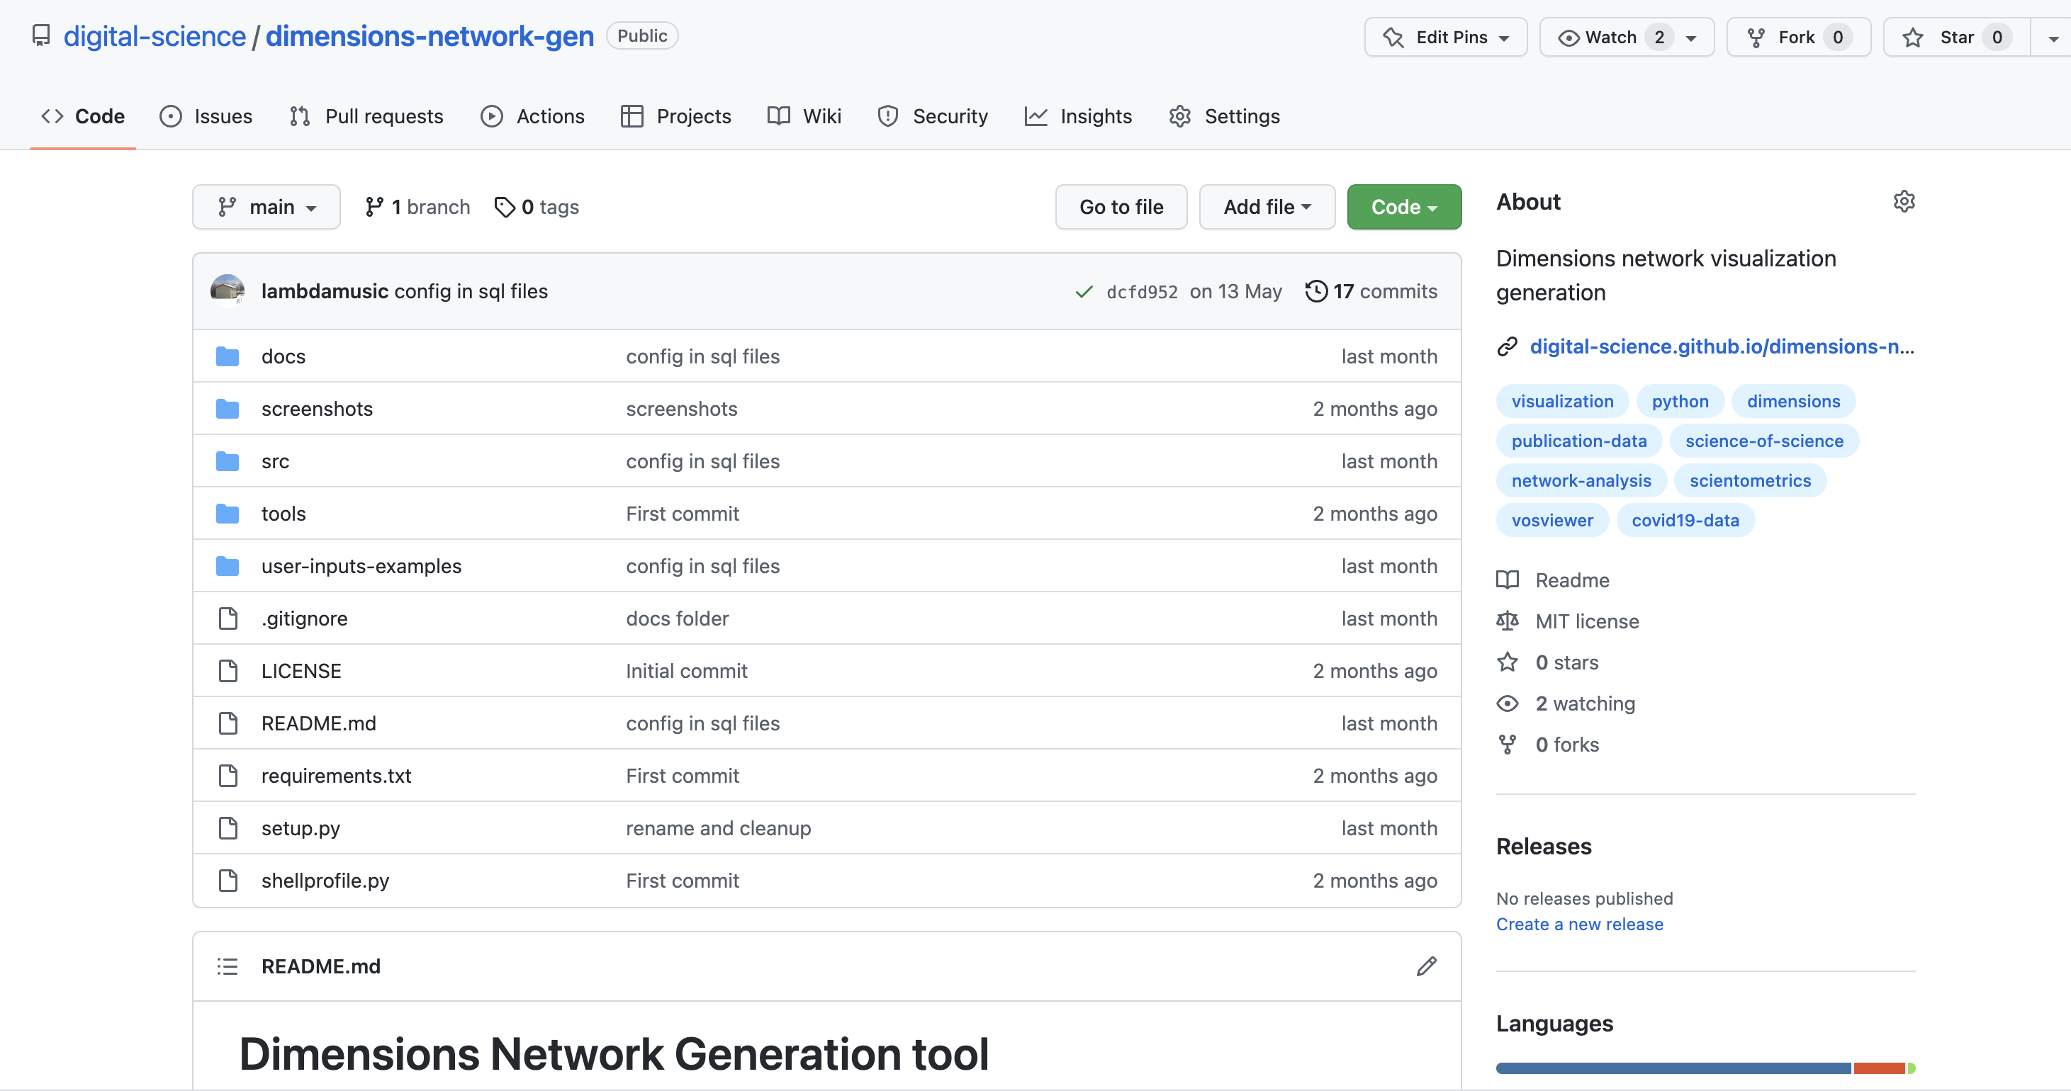Click the repository icon beside digital-science
This screenshot has width=2071, height=1091.
[x=41, y=36]
